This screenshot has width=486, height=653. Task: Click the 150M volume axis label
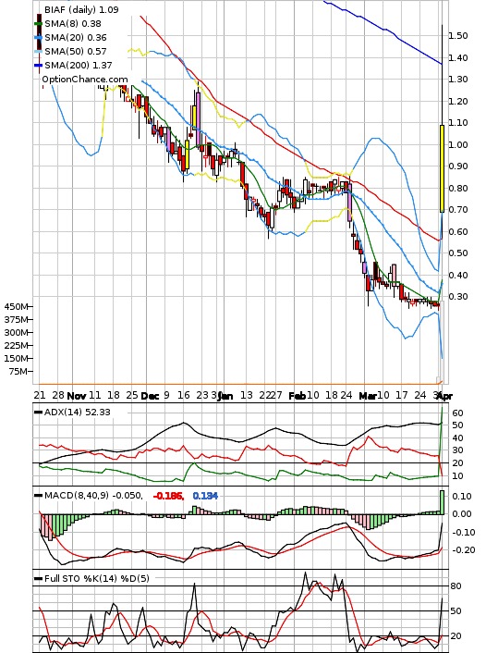(17, 358)
